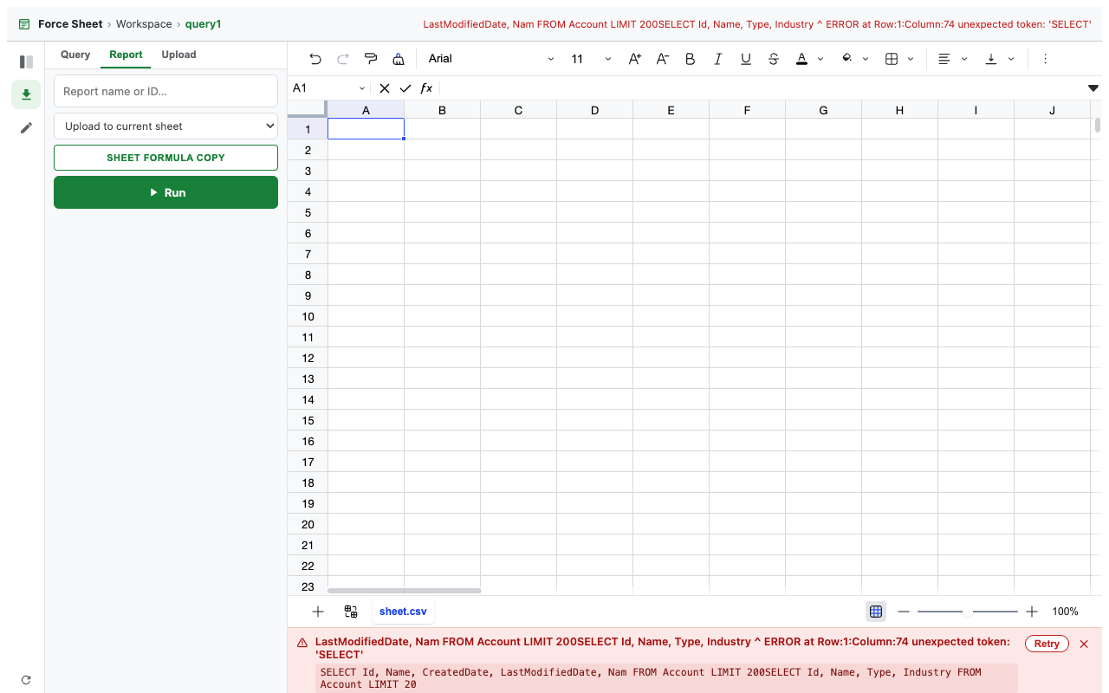
Task: Select the pencil edit icon in sidebar
Action: [x=26, y=127]
